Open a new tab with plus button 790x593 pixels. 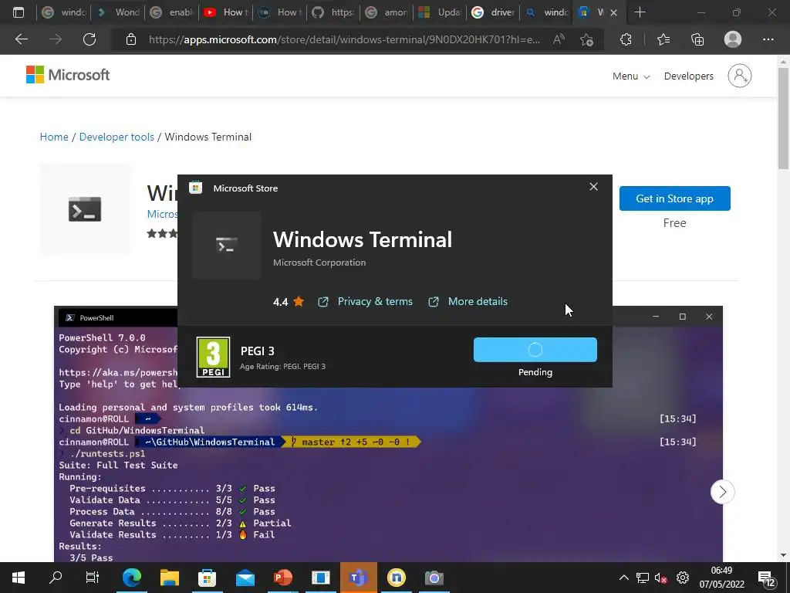coord(640,12)
